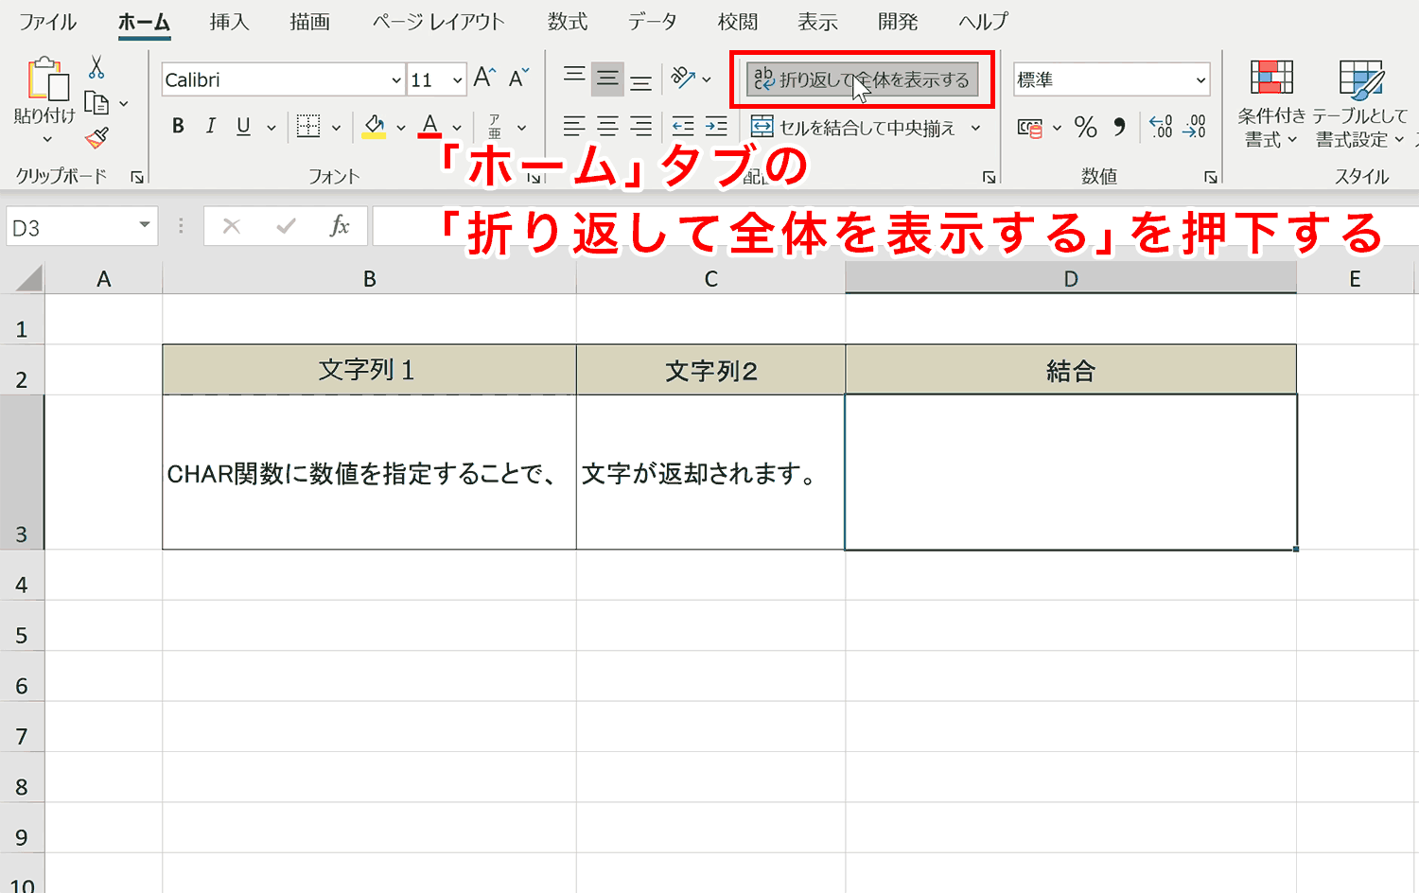Click the phonetic guide (furigana) icon

[495, 127]
